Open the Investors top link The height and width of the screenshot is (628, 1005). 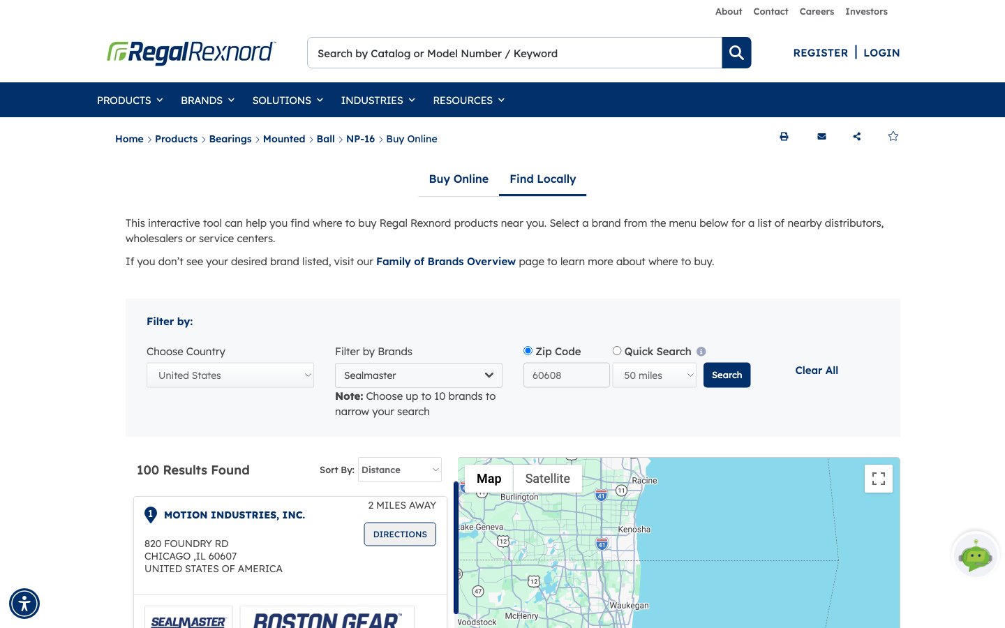point(866,12)
